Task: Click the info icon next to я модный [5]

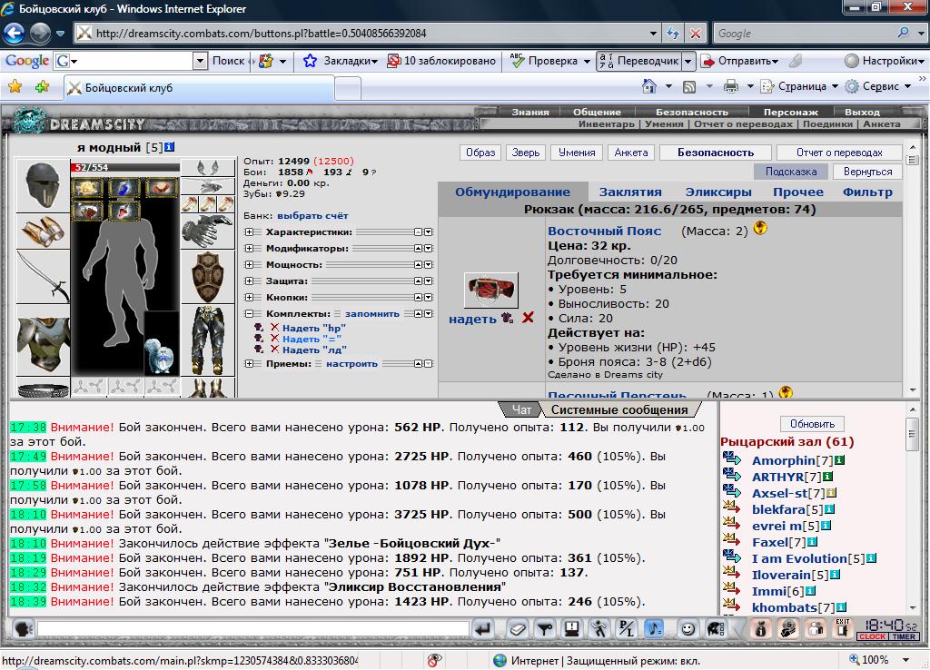Action: click(x=170, y=146)
